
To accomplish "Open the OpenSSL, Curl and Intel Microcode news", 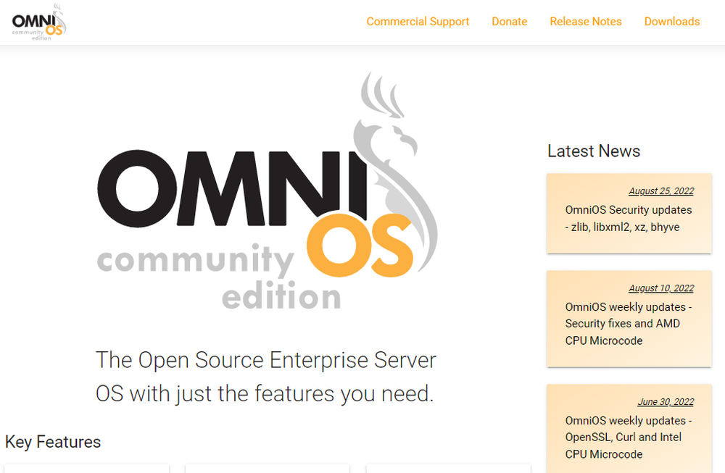I will point(628,438).
